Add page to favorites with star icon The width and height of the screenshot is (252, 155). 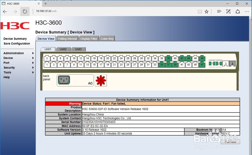207,11
